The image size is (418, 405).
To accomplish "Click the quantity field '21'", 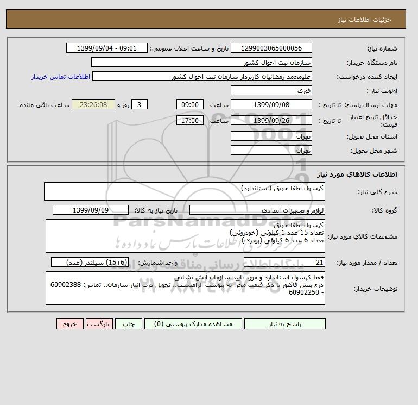I will click(x=284, y=263).
